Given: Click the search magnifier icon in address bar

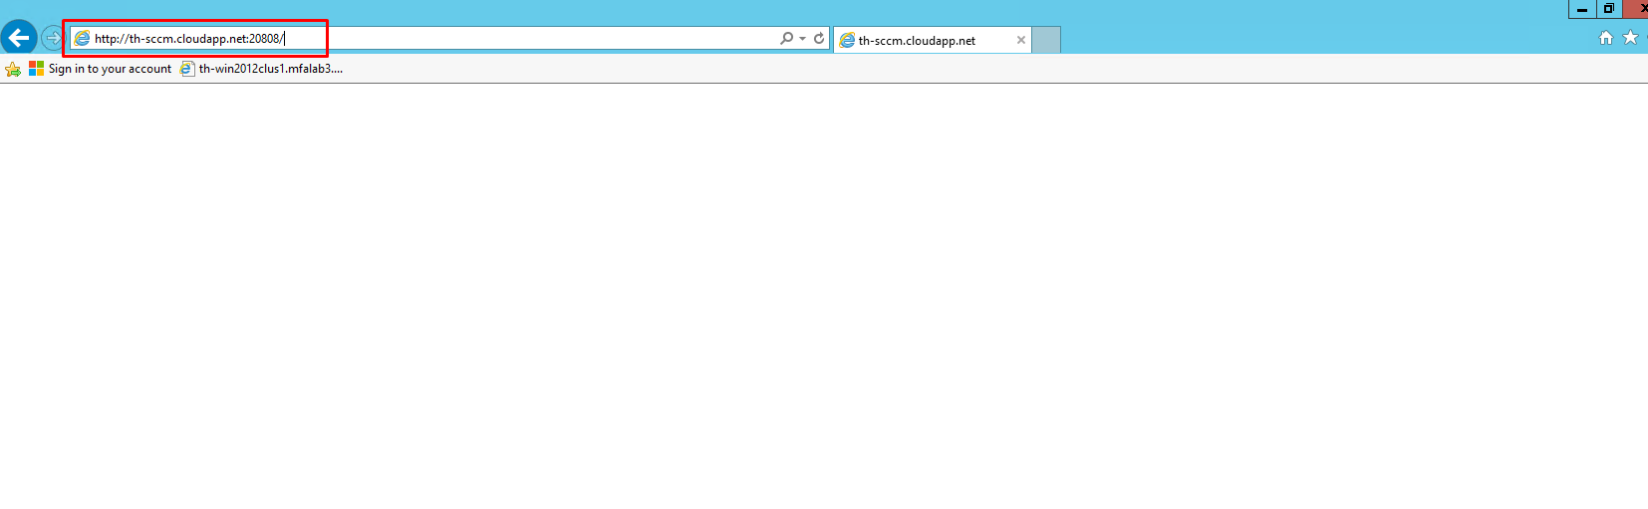Looking at the screenshot, I should tap(787, 38).
